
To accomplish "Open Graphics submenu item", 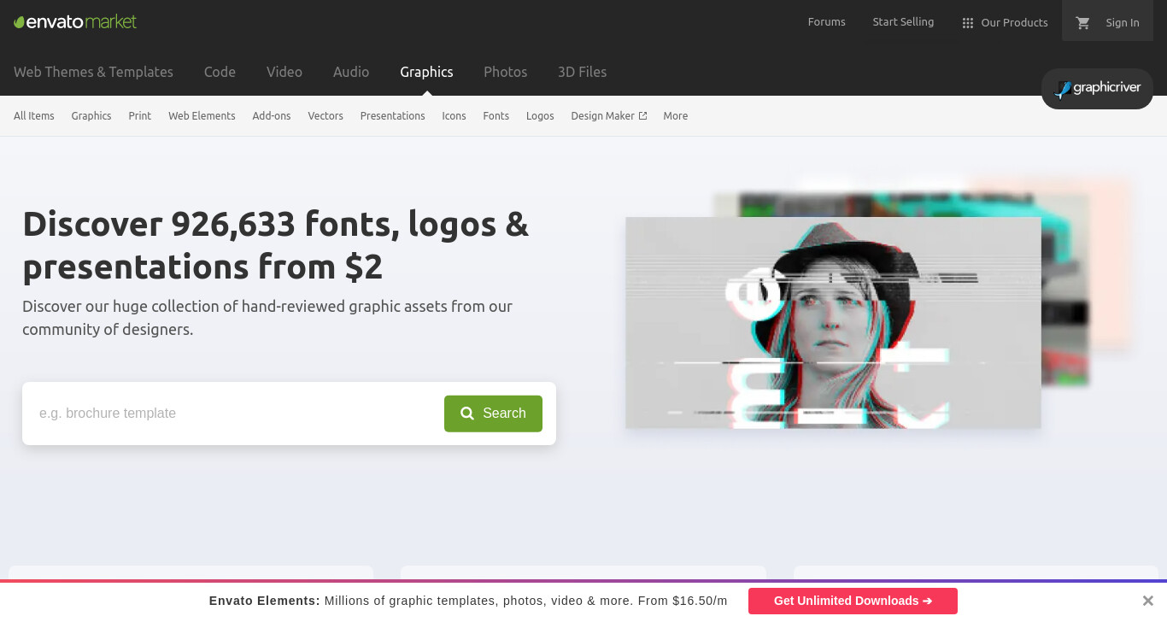I will pyautogui.click(x=91, y=116).
